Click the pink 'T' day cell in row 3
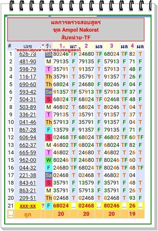Image resolution: width=158 pixels, height=231 pixels. (49, 69)
